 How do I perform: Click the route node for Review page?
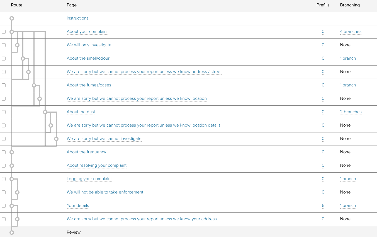11,232
